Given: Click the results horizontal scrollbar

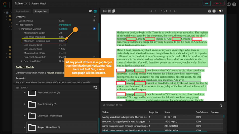Looking at the screenshot, I should (154, 131).
